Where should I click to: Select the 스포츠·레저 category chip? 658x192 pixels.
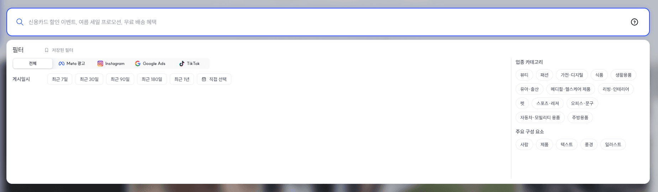pos(548,103)
